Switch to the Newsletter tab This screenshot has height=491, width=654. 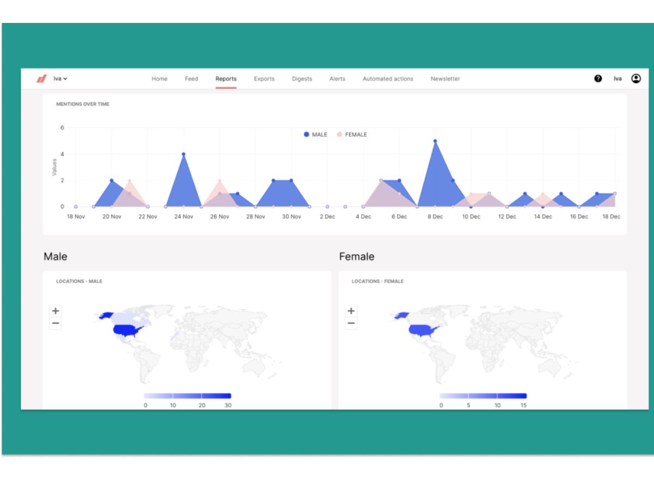point(445,79)
